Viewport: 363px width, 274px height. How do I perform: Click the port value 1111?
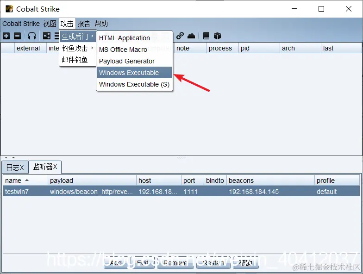pyautogui.click(x=193, y=192)
